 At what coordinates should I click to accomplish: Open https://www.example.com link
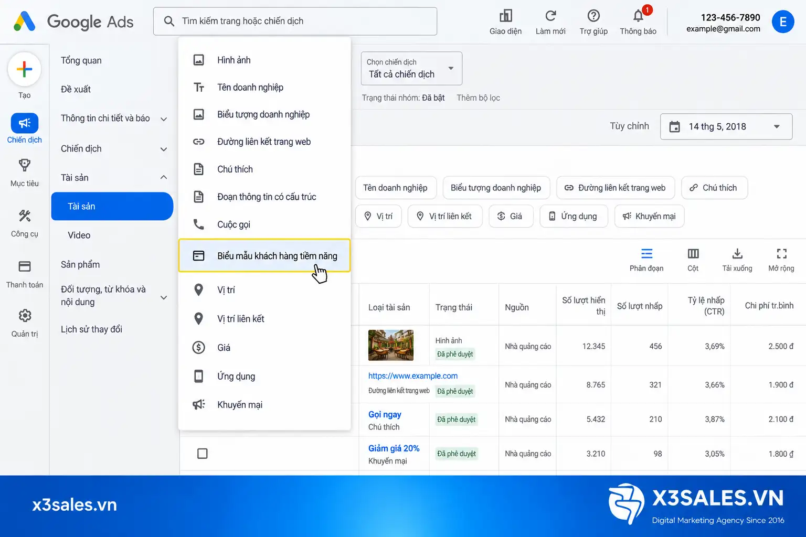click(x=413, y=375)
